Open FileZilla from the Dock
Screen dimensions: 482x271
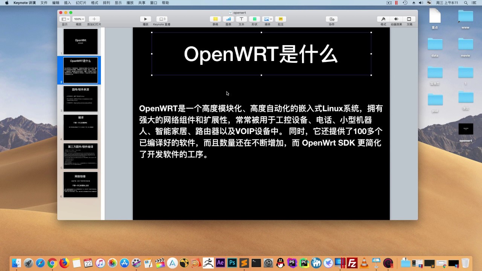pos(352,263)
